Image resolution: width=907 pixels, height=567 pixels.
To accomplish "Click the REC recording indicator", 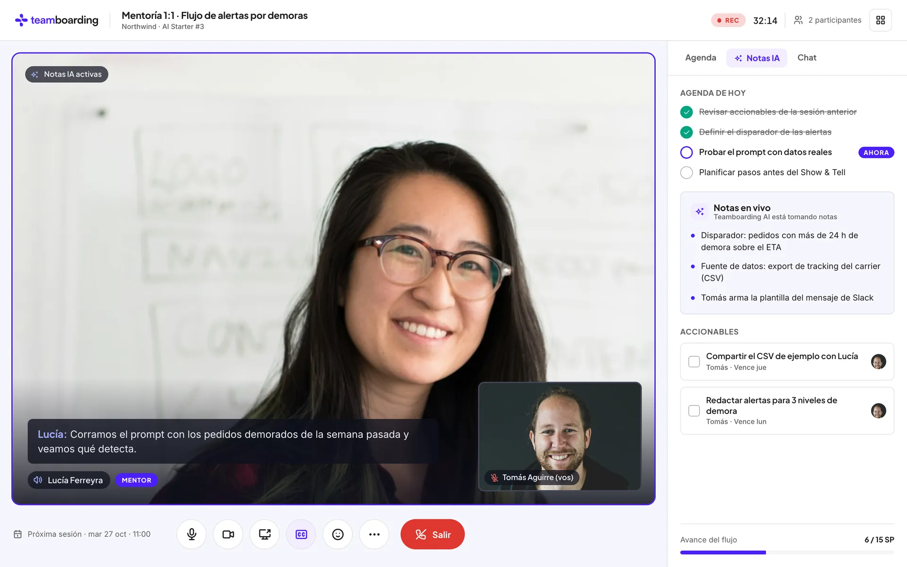I will point(728,20).
